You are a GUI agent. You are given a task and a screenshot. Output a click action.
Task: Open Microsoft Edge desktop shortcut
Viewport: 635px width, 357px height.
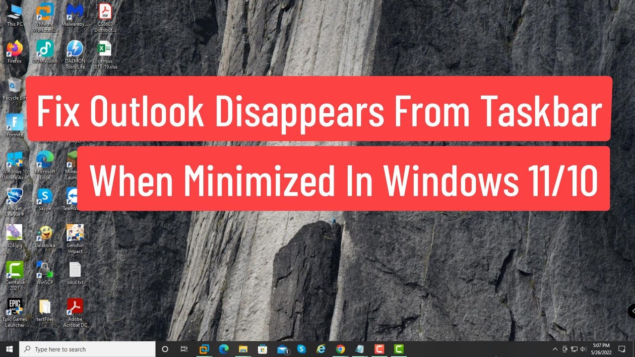[45, 166]
